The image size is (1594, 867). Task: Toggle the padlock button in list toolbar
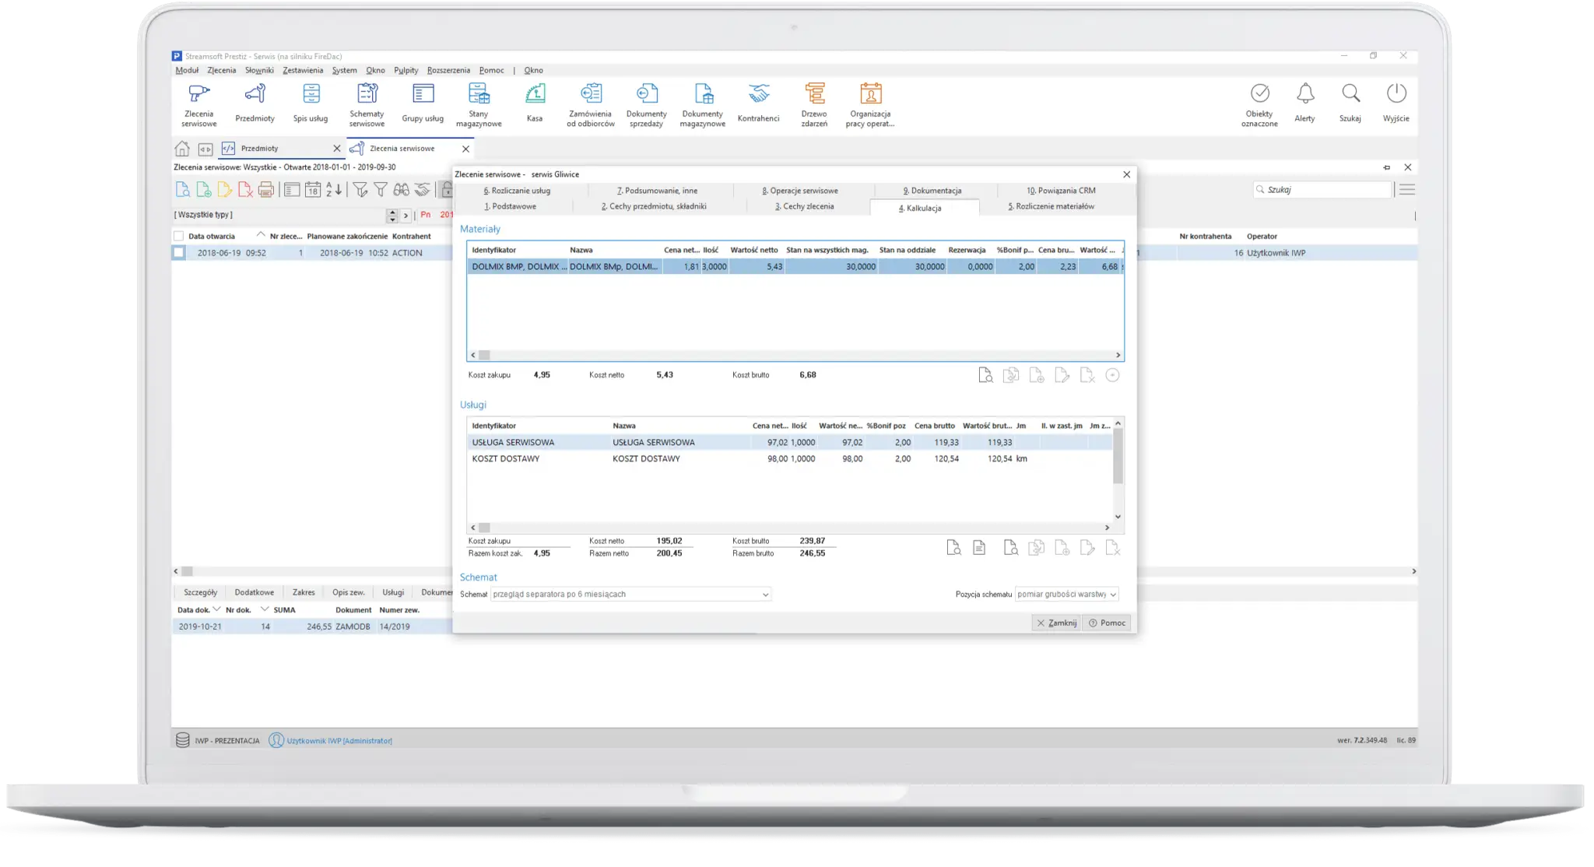tap(446, 189)
